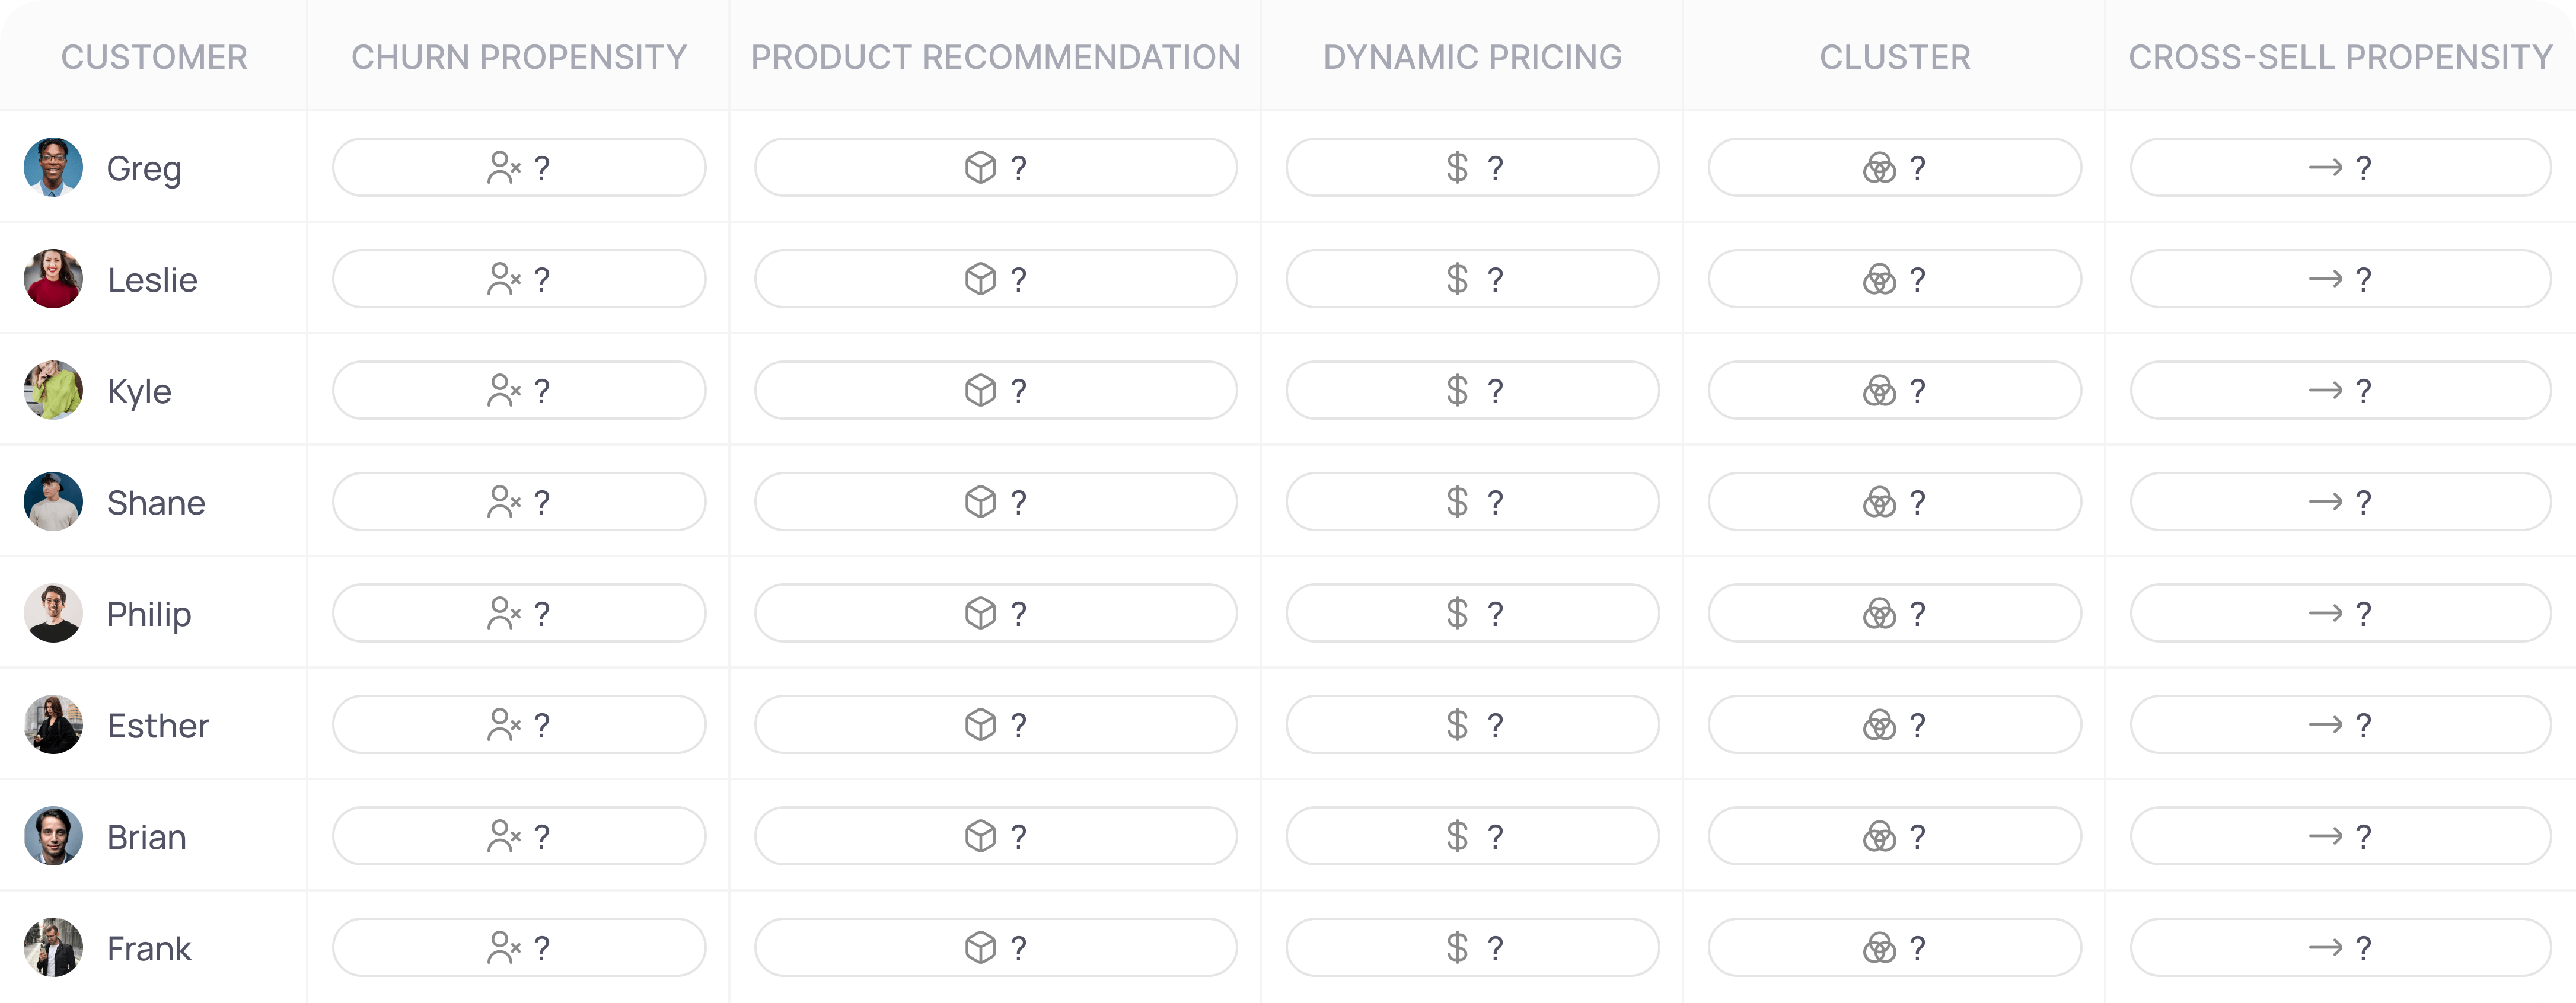
Task: Click the cross-sell arrow icon in Leslie's row
Action: tap(2325, 279)
